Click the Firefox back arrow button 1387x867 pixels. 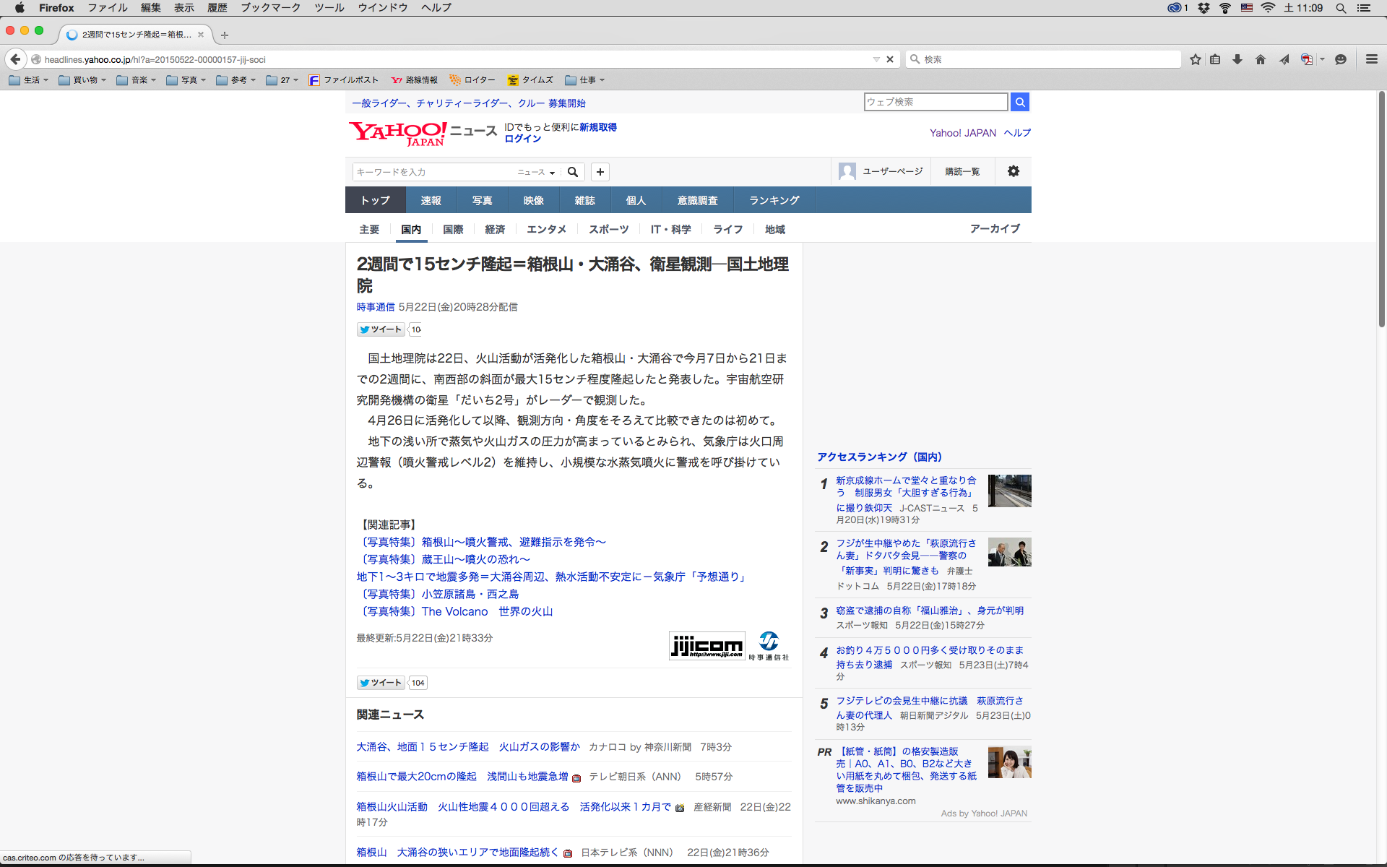click(15, 59)
